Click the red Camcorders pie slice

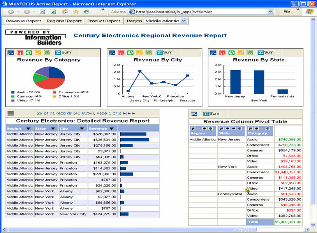(x=53, y=83)
